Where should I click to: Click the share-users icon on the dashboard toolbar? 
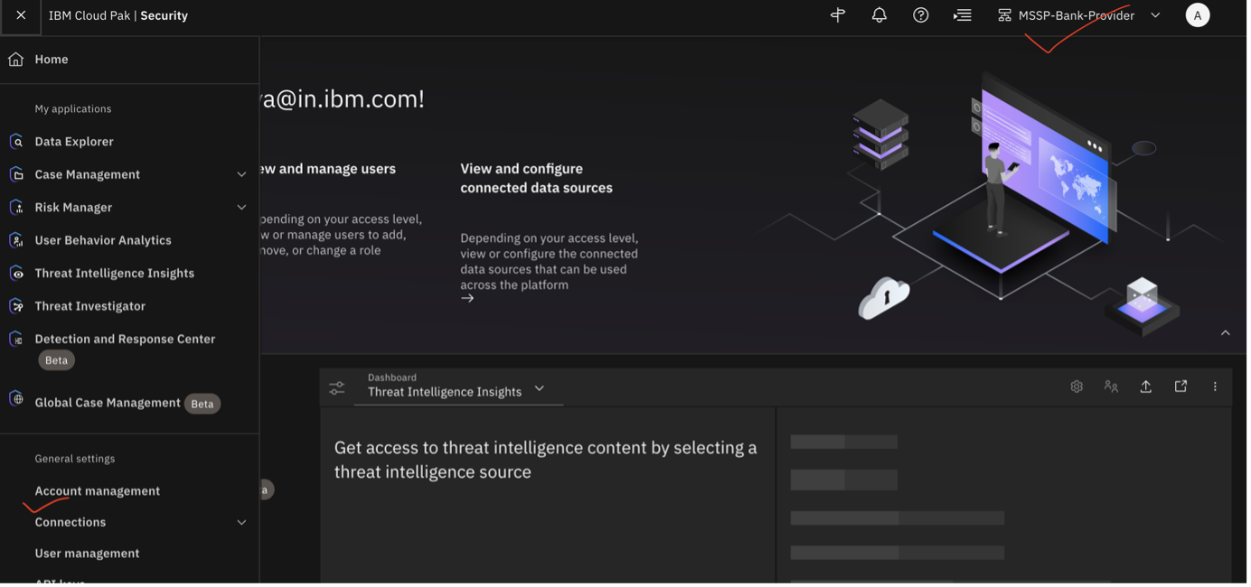[1111, 386]
